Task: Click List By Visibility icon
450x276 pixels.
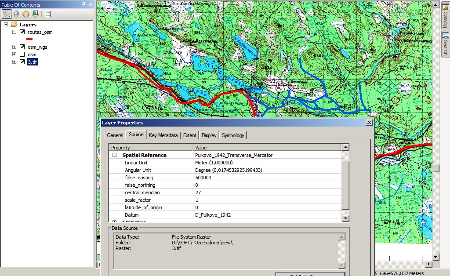Action: click(x=26, y=14)
